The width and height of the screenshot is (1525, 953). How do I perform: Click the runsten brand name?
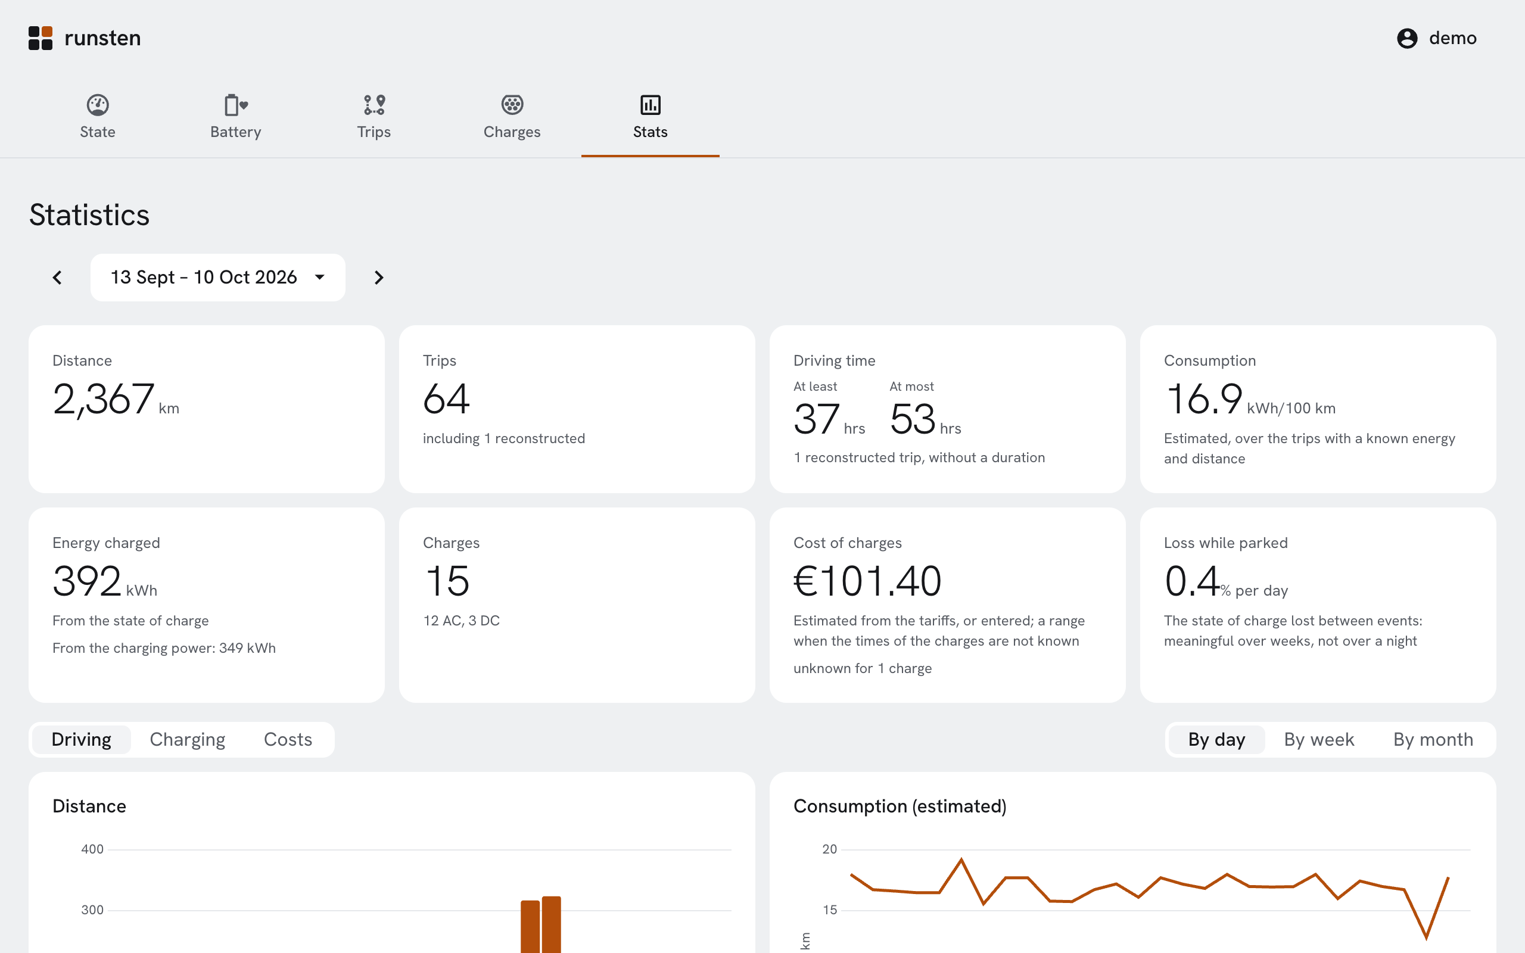(x=102, y=38)
